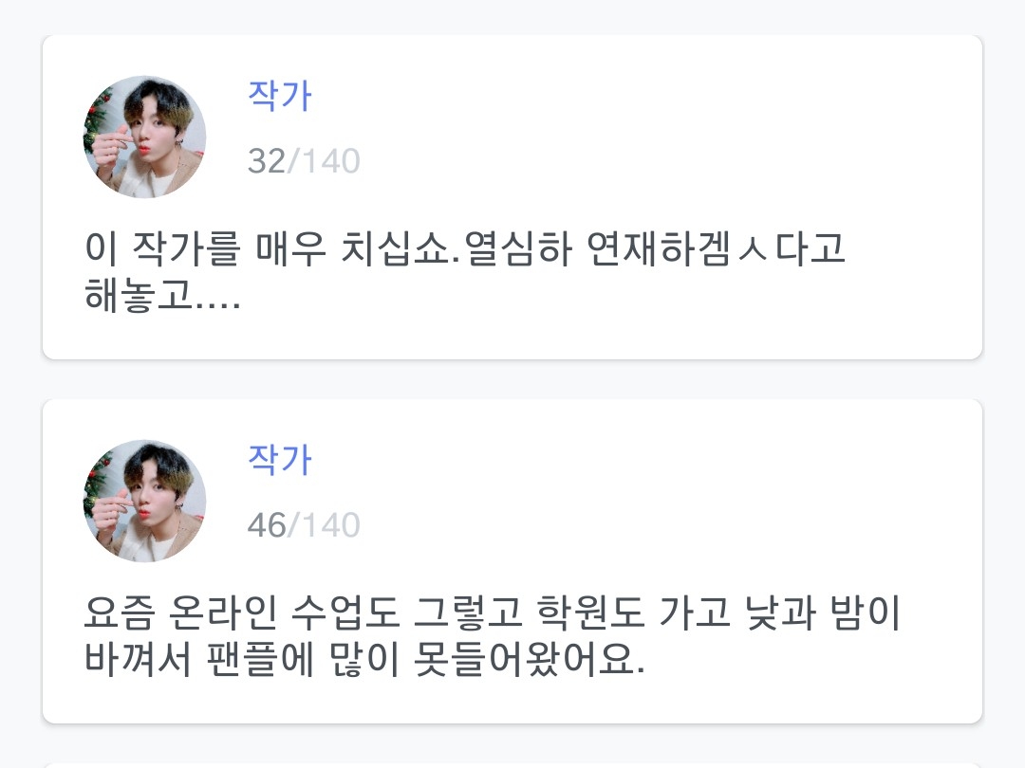
Task: Click the gray "/140" limit on the second post
Action: (325, 525)
